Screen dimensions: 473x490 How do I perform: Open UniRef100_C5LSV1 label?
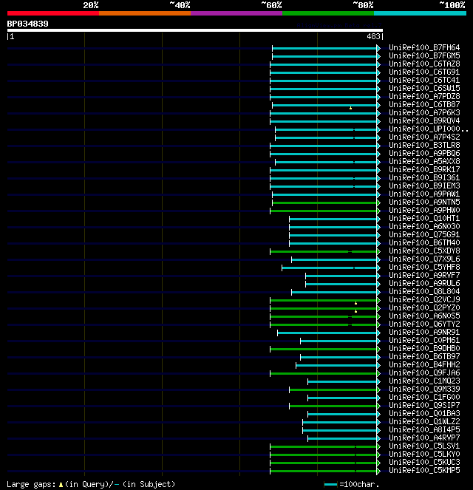pyautogui.click(x=424, y=446)
